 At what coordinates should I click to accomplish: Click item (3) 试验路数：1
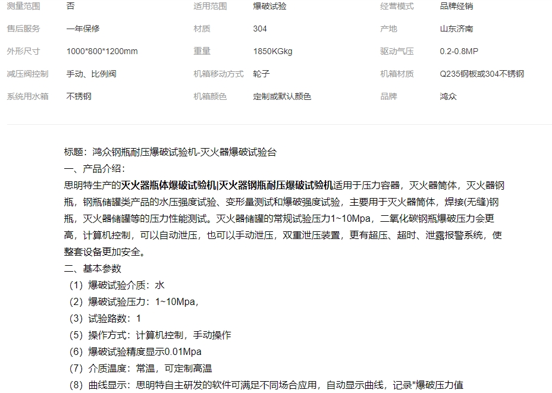[x=105, y=318]
